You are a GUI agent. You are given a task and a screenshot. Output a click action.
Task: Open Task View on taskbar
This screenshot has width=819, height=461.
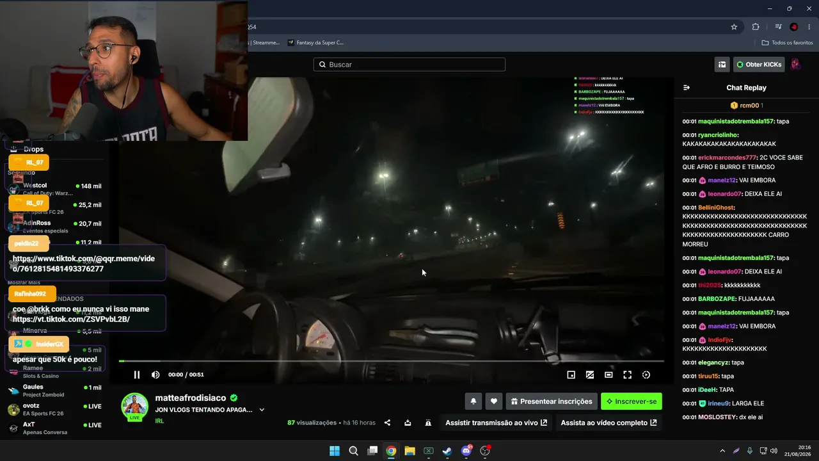(372, 451)
